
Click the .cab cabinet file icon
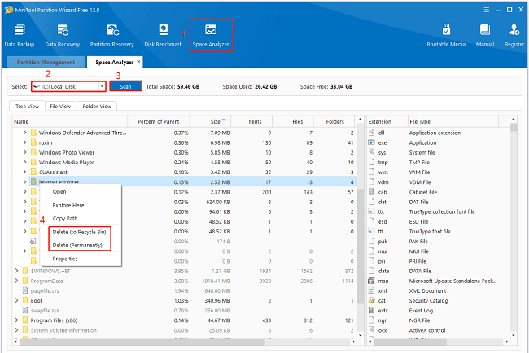coord(371,191)
